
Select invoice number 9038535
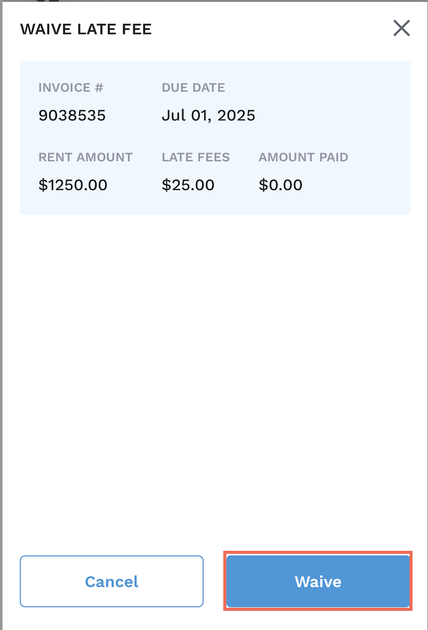(72, 115)
